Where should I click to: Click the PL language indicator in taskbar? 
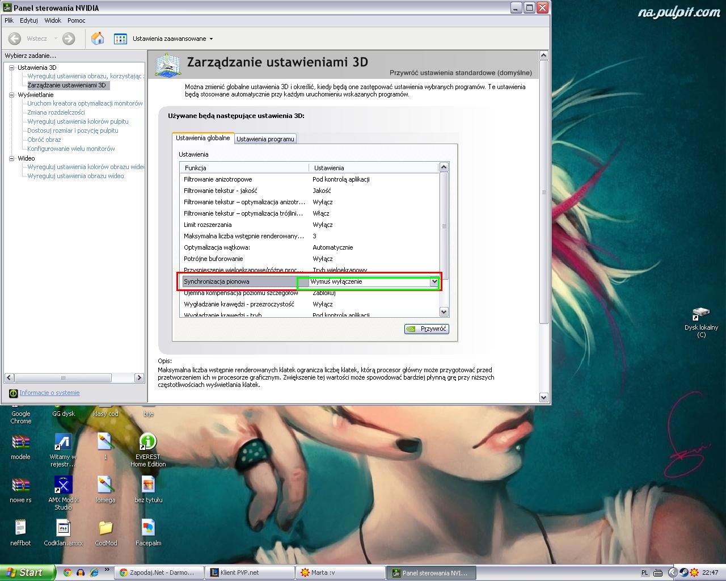pos(645,572)
